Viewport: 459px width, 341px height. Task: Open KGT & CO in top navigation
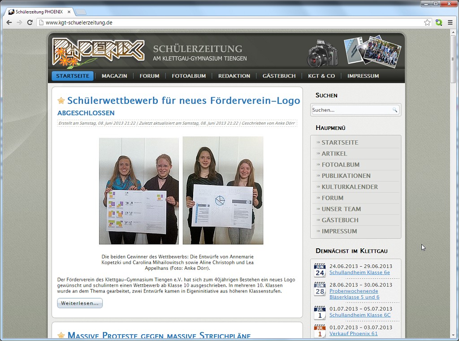point(321,76)
